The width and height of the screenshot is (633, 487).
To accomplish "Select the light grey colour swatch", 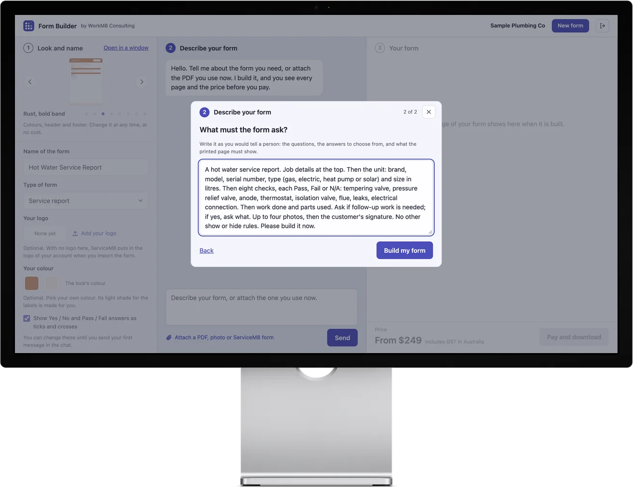I will click(52, 283).
